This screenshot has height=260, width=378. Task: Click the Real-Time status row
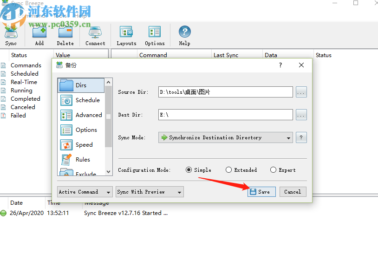(x=24, y=82)
